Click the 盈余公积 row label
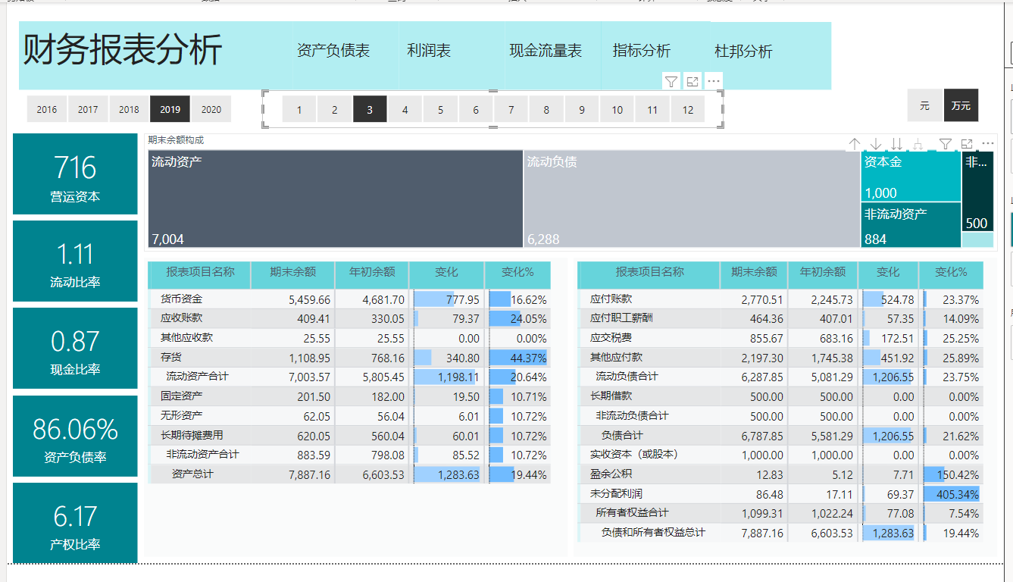The image size is (1013, 582). (x=611, y=474)
